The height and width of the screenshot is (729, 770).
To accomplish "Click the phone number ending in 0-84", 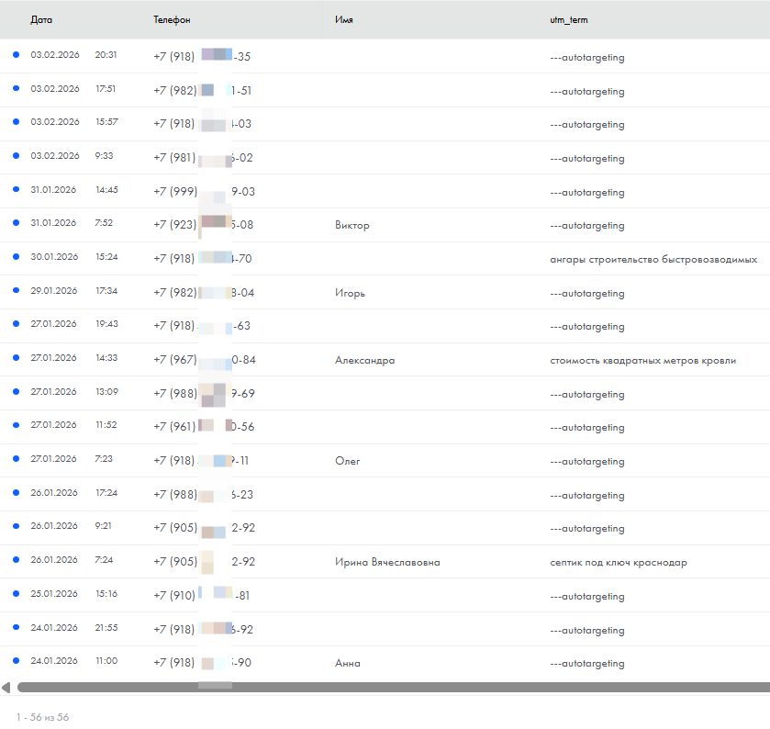I will pyautogui.click(x=204, y=360).
